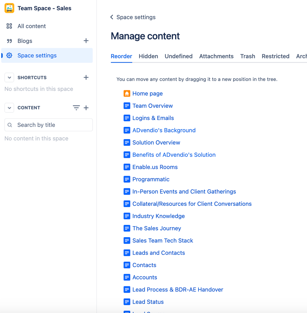Screen dimensions: 307x313
Task: Collapse the CONTENT section
Action: [9, 108]
